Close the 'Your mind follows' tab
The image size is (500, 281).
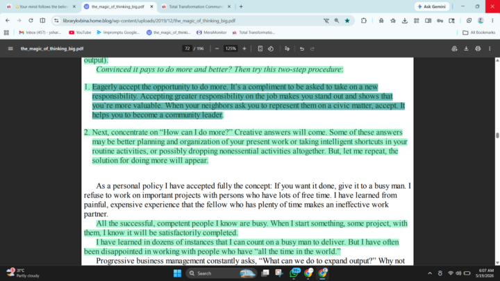(74, 7)
